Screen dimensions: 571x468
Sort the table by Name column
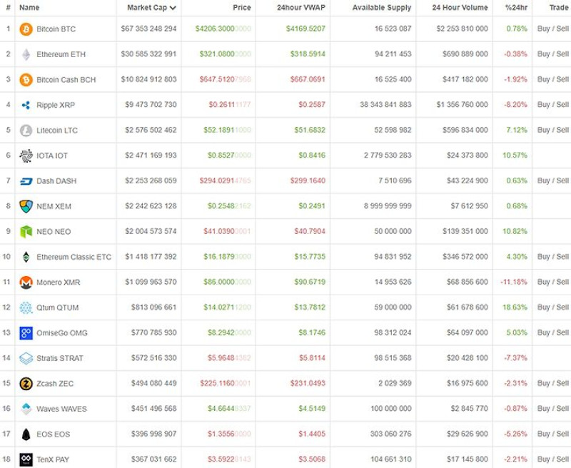click(x=29, y=8)
